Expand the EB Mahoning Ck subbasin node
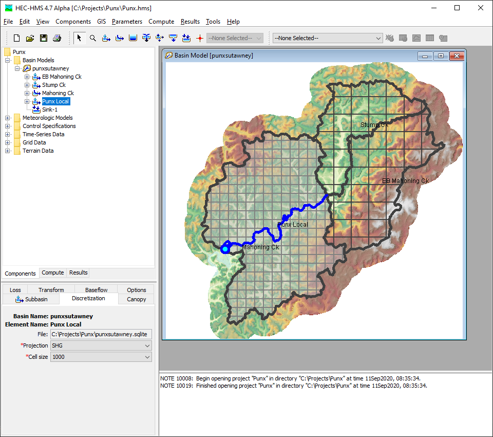The image size is (493, 437). 27,77
